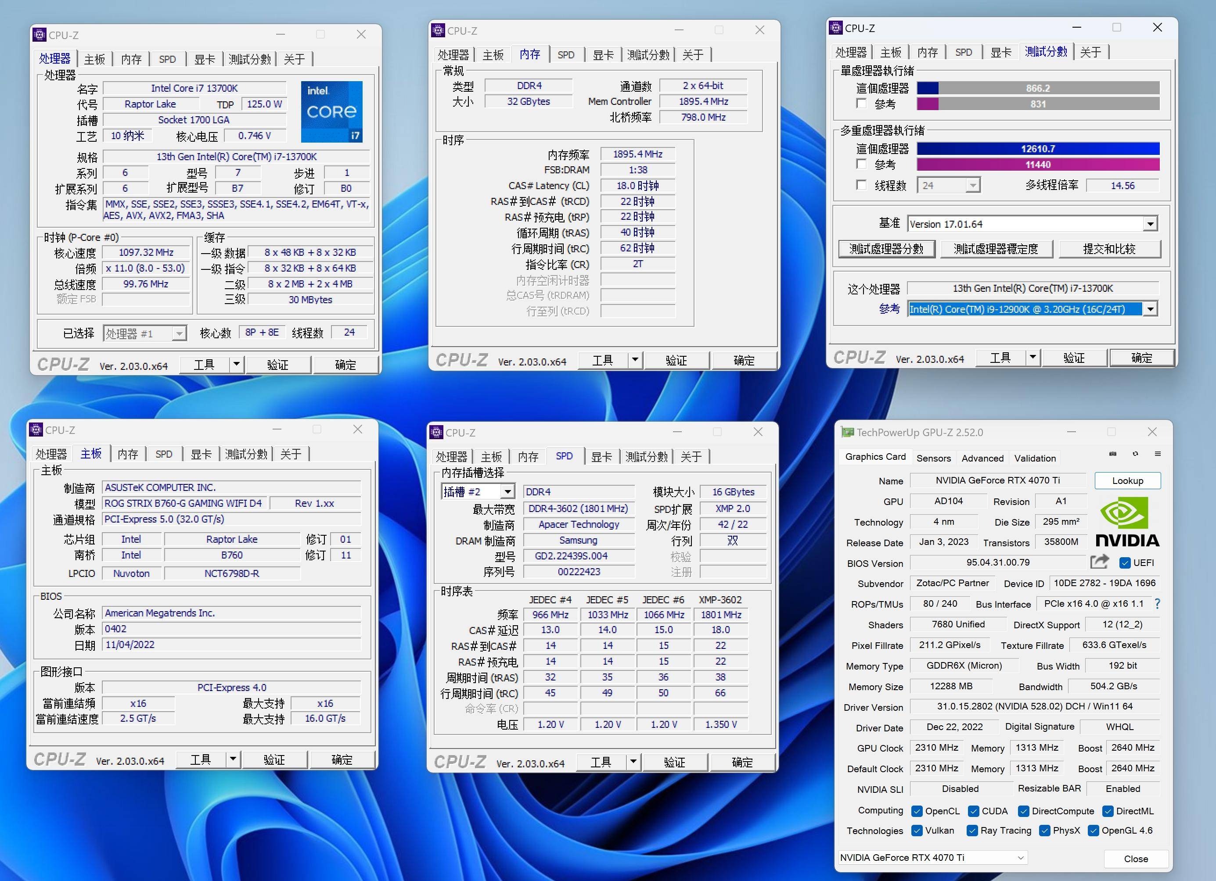Toggle the OpenCL checkbox

pyautogui.click(x=917, y=811)
